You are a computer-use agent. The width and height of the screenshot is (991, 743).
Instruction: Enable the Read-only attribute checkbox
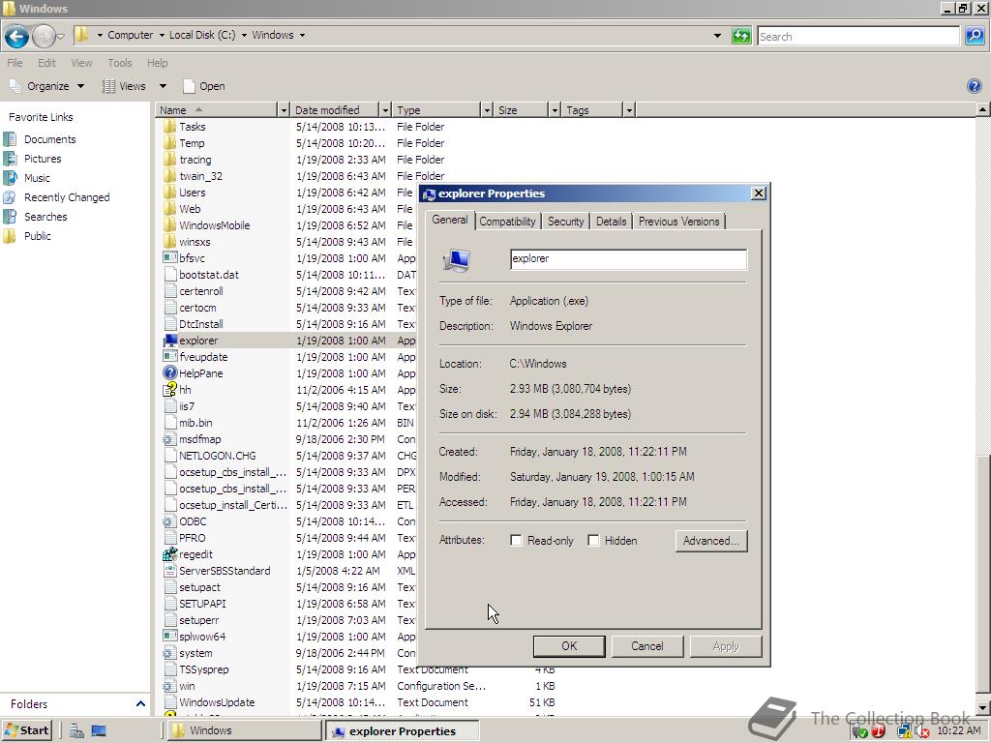[x=517, y=540]
